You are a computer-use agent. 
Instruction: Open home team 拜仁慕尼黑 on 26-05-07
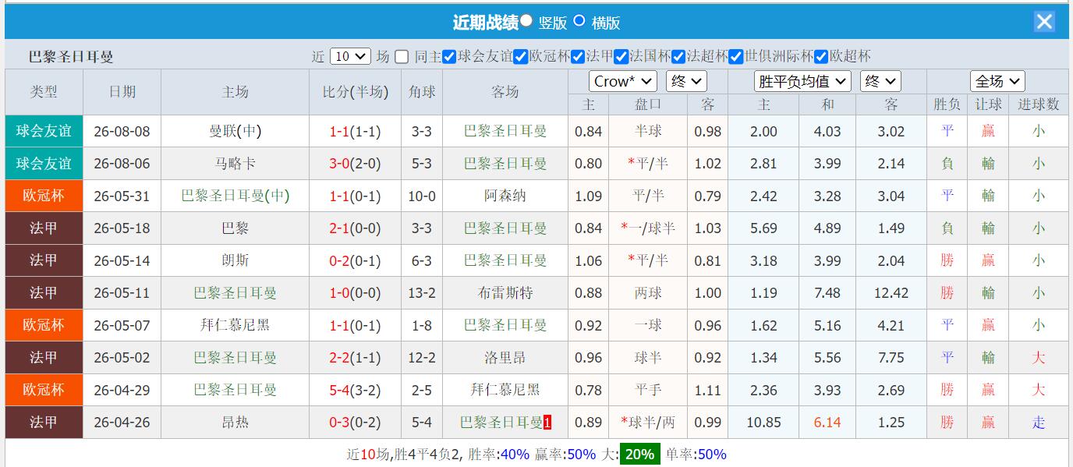(235, 325)
